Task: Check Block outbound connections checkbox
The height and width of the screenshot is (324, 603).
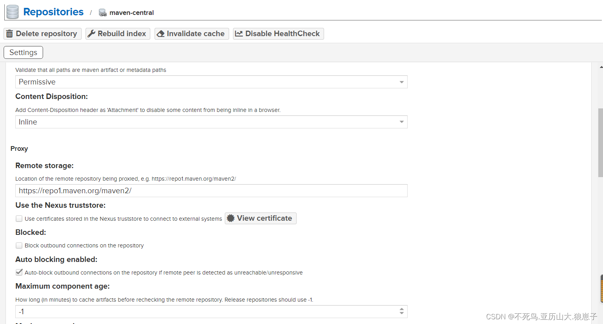Action: 19,245
